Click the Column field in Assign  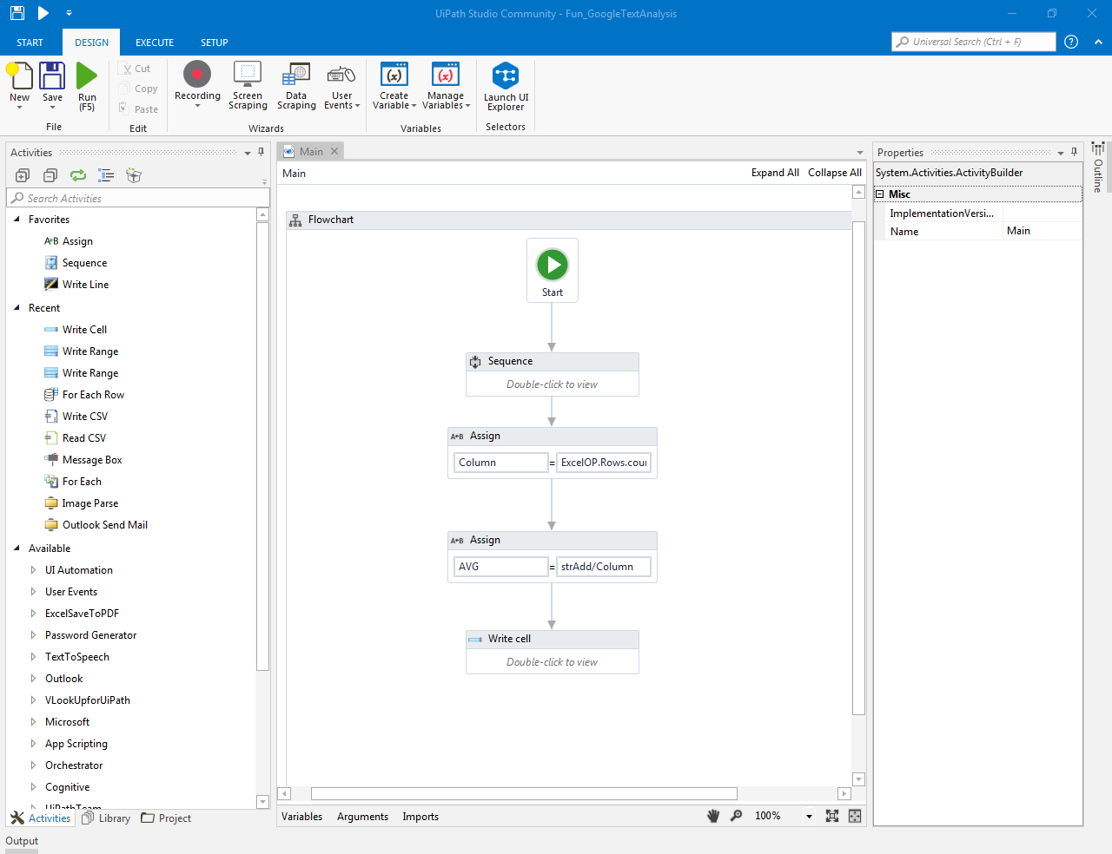500,463
